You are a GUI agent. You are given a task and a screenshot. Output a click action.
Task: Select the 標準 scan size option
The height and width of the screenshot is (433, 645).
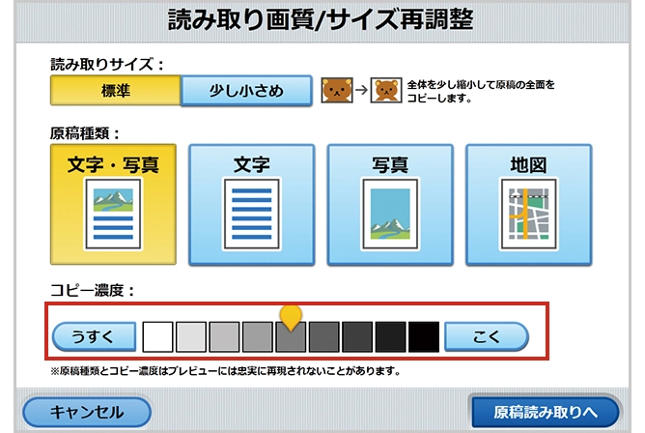coord(115,91)
